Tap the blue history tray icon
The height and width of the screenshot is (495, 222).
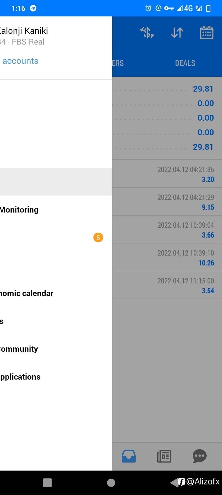129,456
